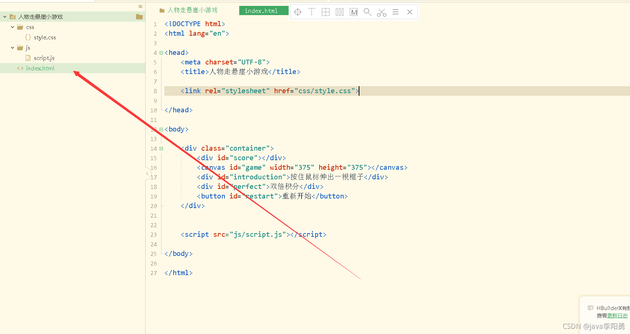Open the project panel hamburger menu
This screenshot has height=334, width=630.
pyautogui.click(x=140, y=7)
